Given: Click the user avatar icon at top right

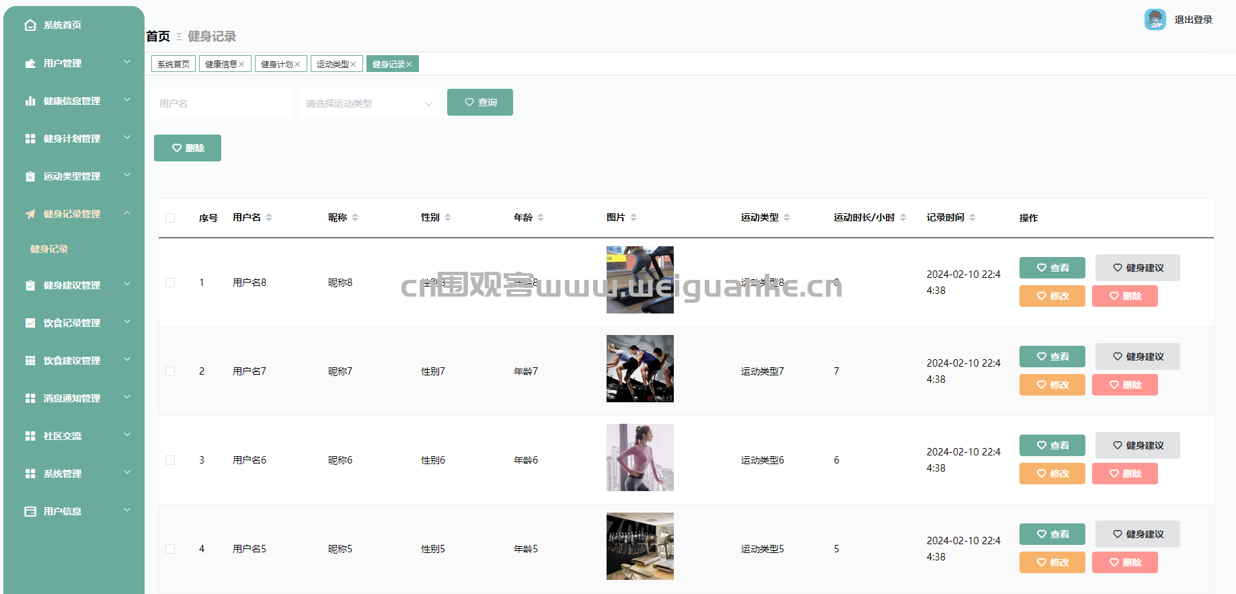Looking at the screenshot, I should click(x=1155, y=20).
